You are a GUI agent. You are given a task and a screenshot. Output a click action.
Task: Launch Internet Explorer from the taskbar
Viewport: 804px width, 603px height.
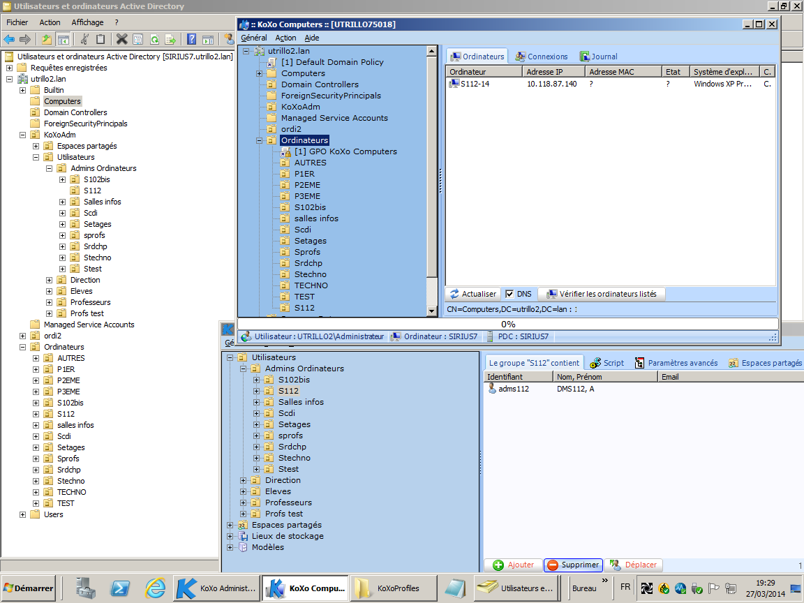click(x=154, y=588)
